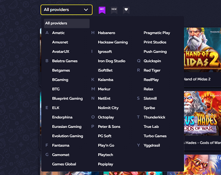Select Evolution Gaming provider
221x175 pixels.
pyautogui.click(x=68, y=136)
